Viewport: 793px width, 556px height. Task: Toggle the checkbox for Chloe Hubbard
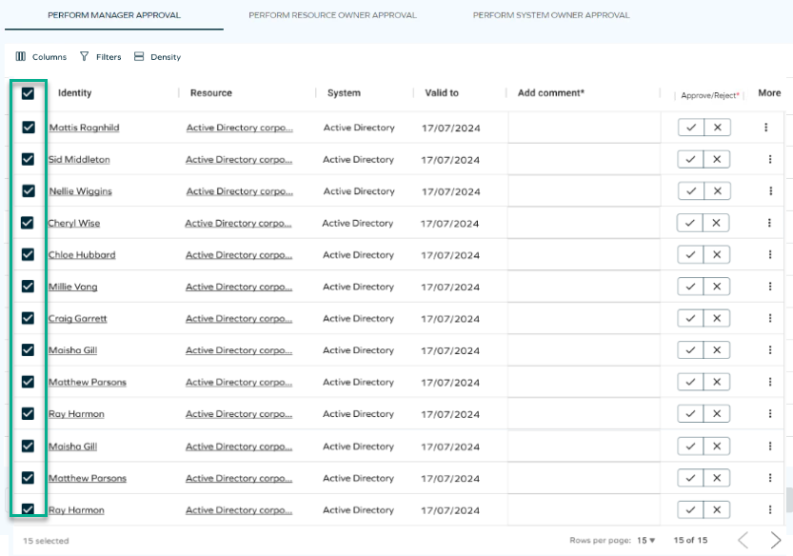(x=28, y=255)
